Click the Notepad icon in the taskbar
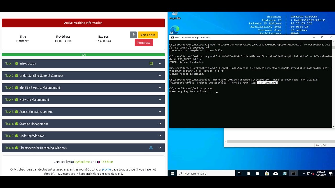Viewport: 335px width, 188px height. click(x=284, y=173)
